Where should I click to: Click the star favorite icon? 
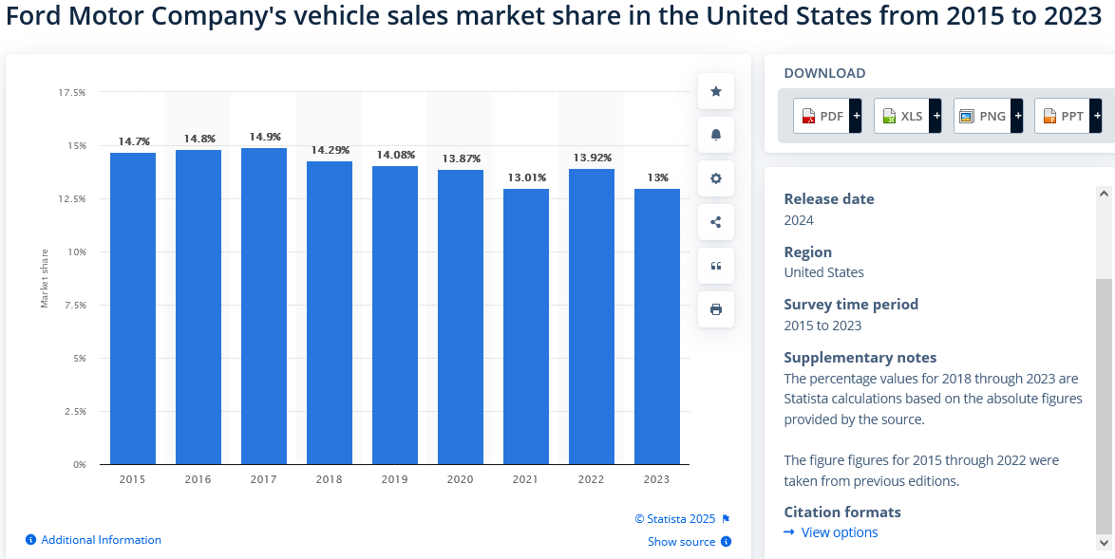click(716, 91)
